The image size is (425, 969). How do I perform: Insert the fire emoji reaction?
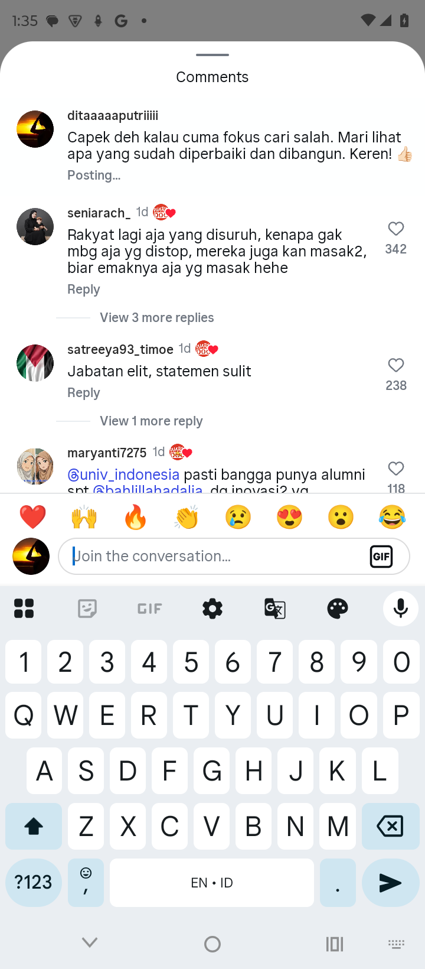(136, 518)
